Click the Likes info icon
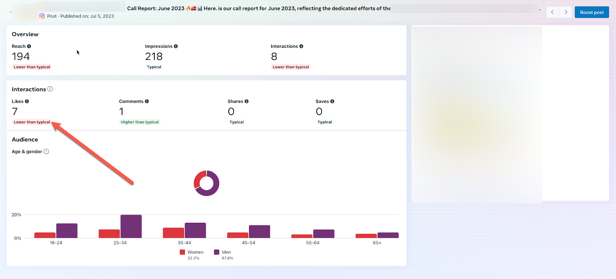Viewport: 616px width, 279px height. pyautogui.click(x=27, y=101)
